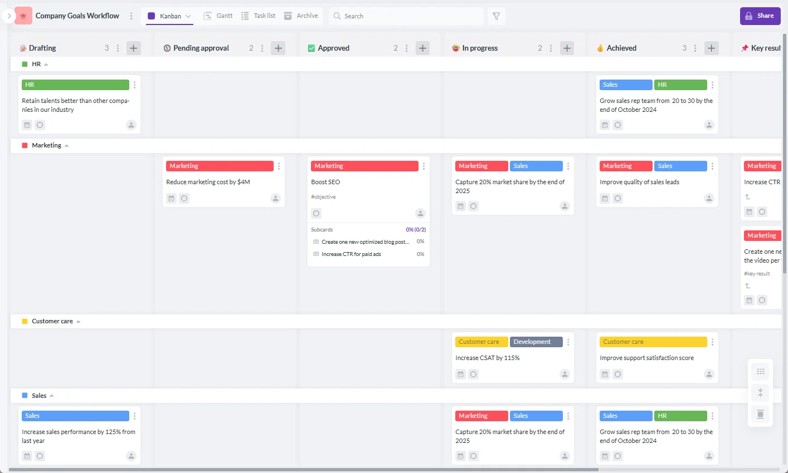Click the #key result tag

pos(757,274)
